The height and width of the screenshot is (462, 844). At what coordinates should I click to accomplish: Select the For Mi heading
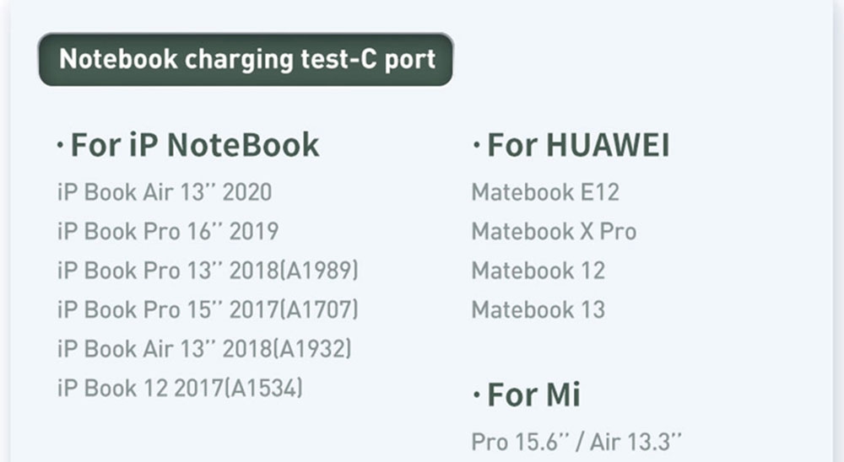pos(527,394)
